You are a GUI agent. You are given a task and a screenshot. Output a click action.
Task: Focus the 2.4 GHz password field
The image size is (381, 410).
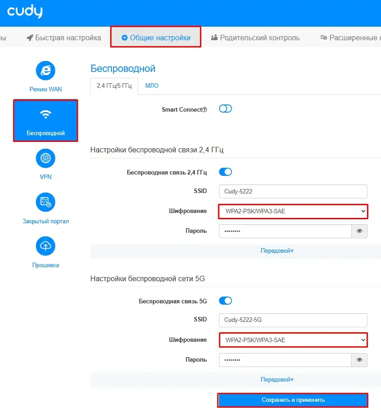pos(285,231)
